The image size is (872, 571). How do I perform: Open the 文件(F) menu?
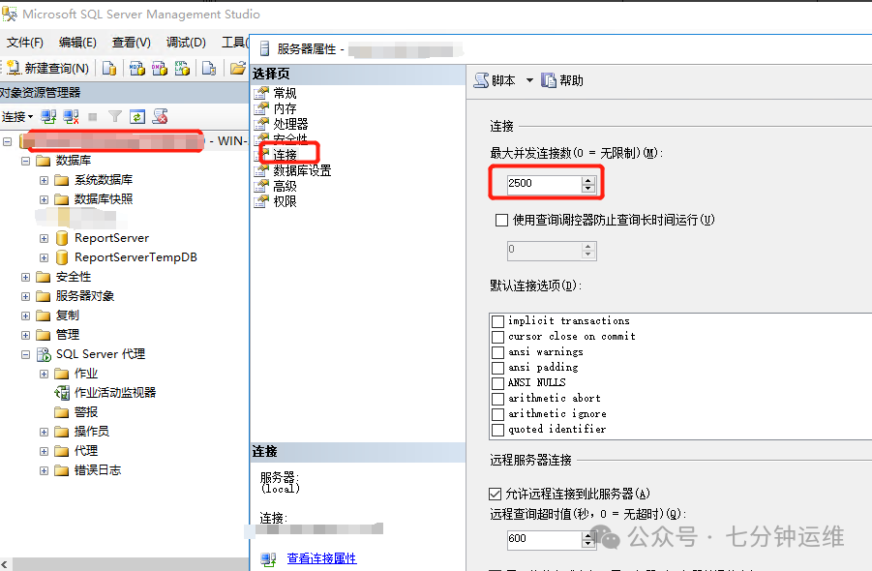[24, 43]
